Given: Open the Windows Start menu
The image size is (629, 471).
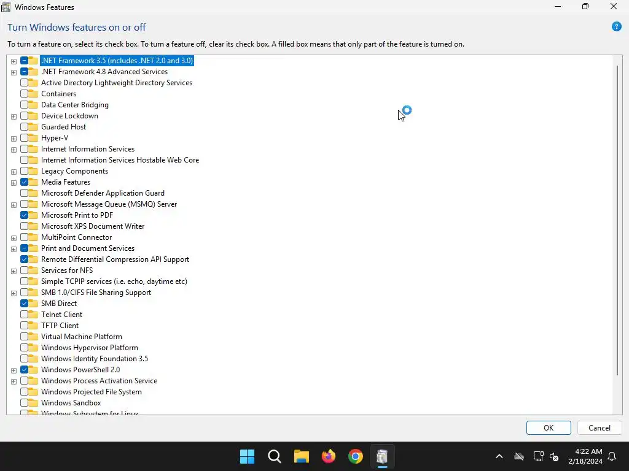Looking at the screenshot, I should point(247,456).
